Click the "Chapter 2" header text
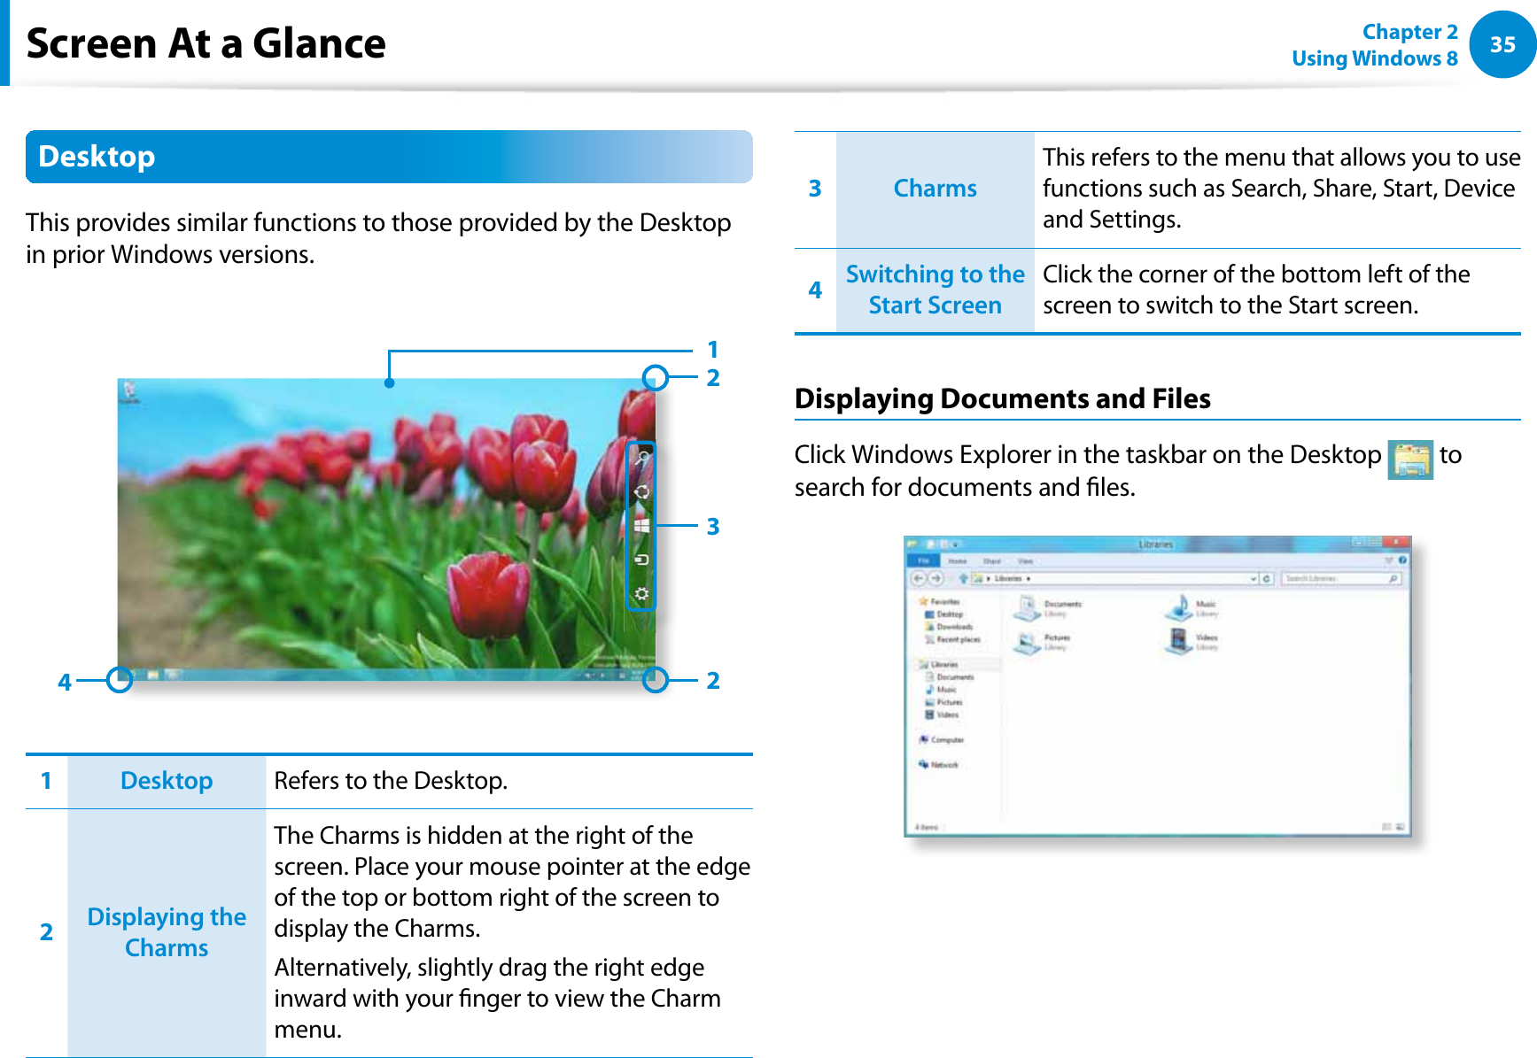Image resolution: width=1537 pixels, height=1058 pixels. 1409,32
